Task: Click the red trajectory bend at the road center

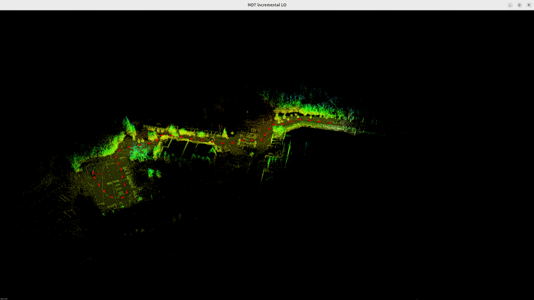Action: (267, 132)
